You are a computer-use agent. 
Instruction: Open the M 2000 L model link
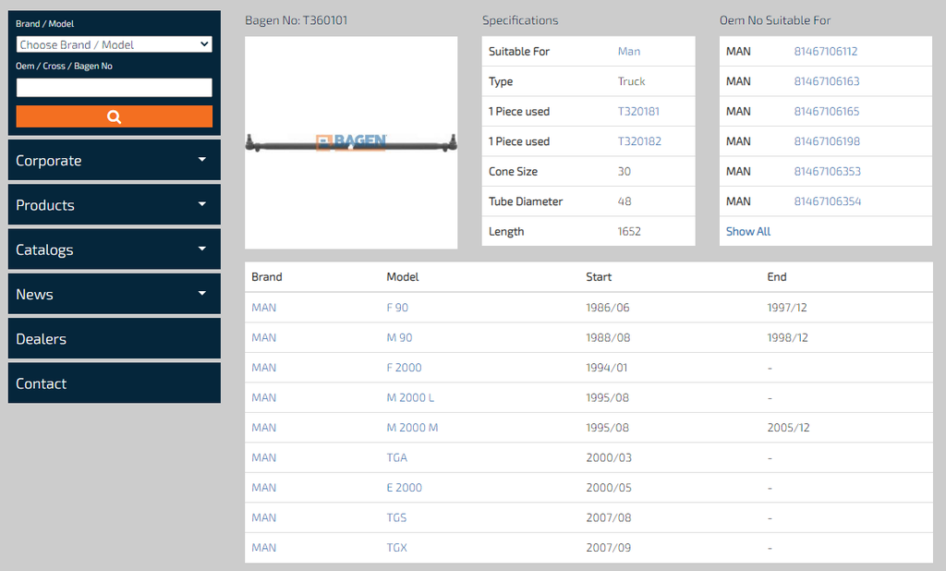click(410, 398)
